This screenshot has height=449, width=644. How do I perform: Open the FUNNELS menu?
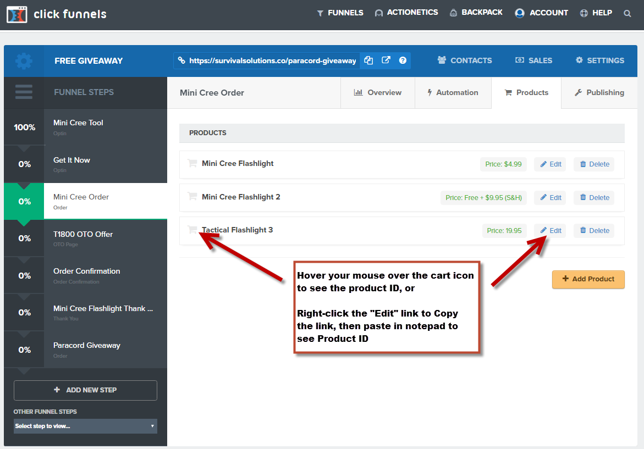pos(340,13)
